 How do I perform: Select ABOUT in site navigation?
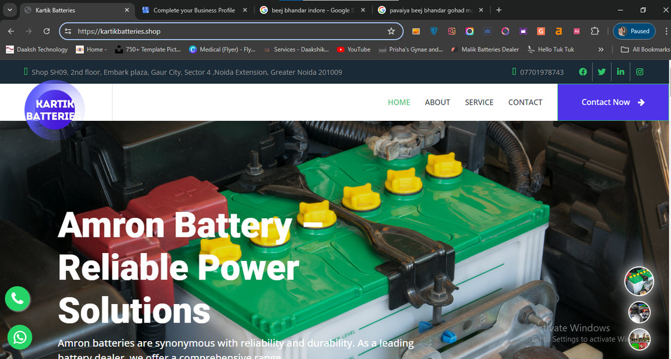[437, 102]
